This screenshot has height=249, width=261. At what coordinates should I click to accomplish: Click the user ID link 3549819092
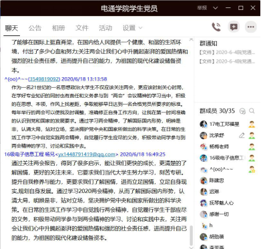tap(44, 79)
